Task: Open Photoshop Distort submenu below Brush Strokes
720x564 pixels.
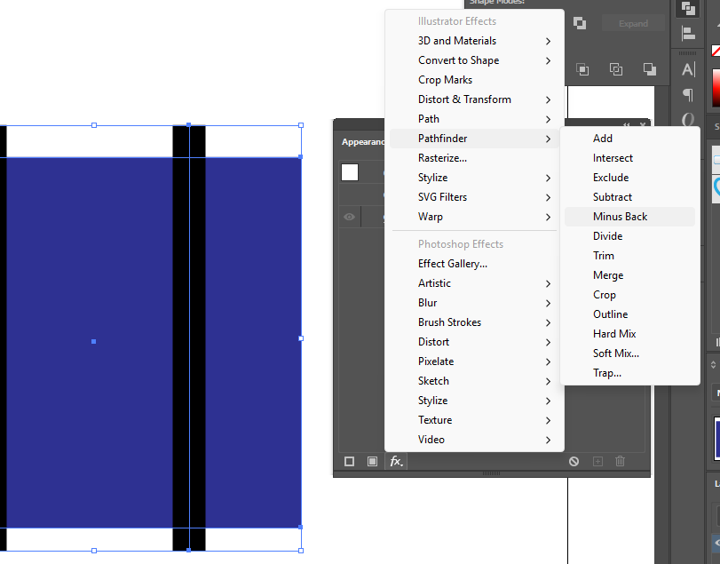Action: (474, 342)
